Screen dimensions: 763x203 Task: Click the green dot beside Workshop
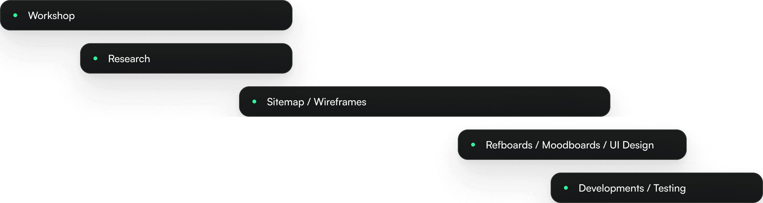click(15, 15)
